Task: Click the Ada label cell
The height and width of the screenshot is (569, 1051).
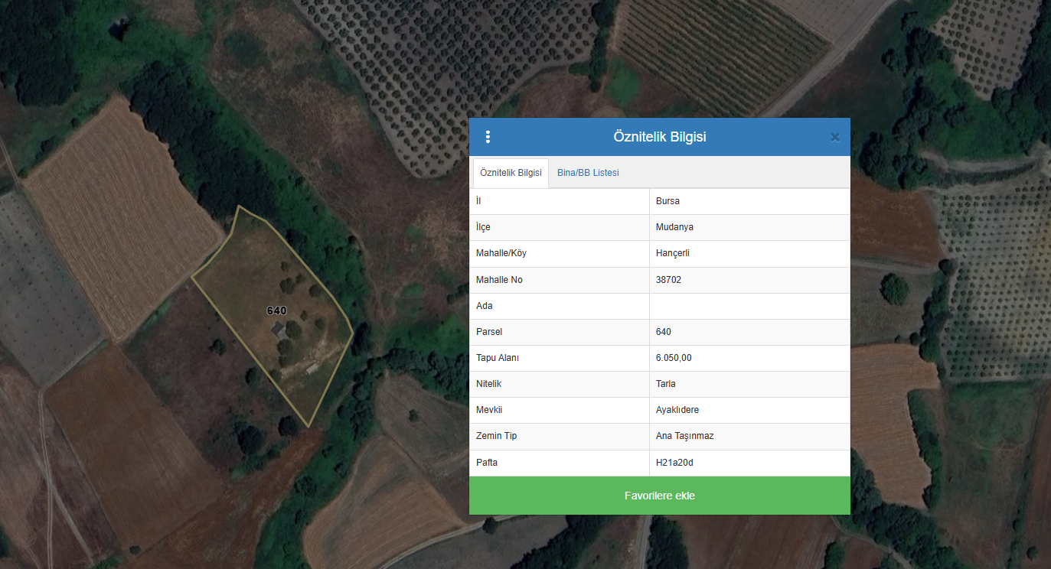Action: tap(559, 306)
